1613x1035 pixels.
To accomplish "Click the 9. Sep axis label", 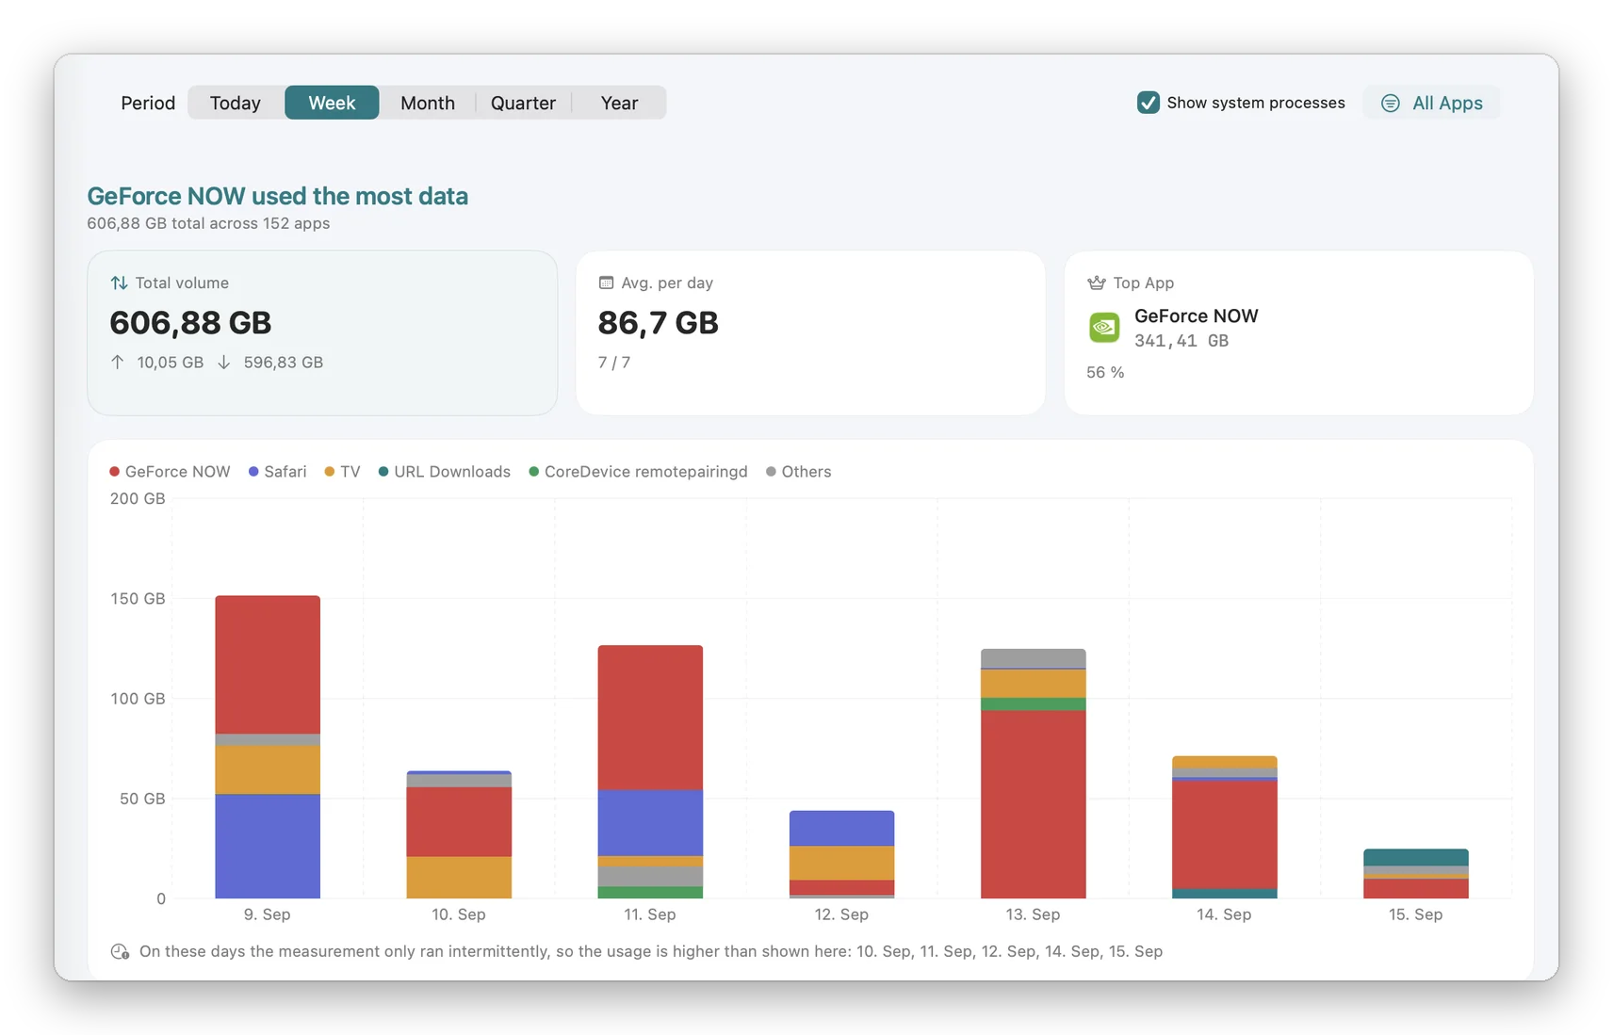I will (268, 914).
